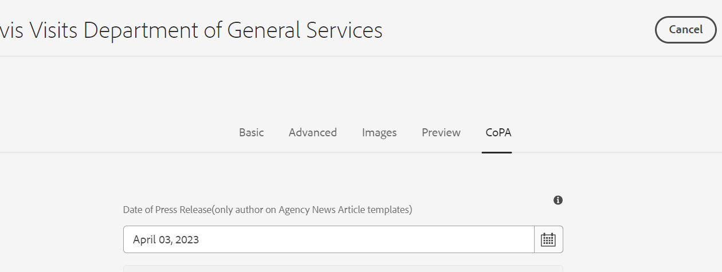Focus the Date of Press Release field
The width and height of the screenshot is (722, 272).
pyautogui.click(x=329, y=239)
